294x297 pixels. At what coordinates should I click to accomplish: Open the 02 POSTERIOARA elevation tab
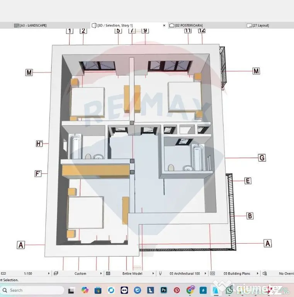186,26
